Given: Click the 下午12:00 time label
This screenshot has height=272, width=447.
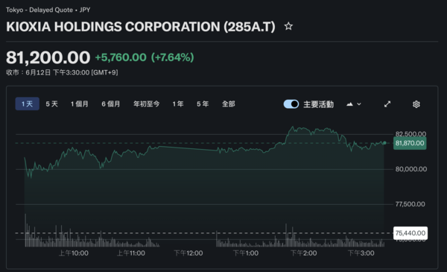Looking at the screenshot, I should tap(188, 253).
